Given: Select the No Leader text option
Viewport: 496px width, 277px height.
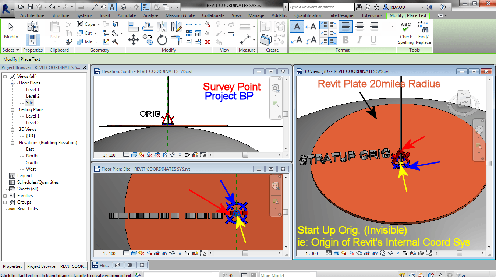Looking at the screenshot, I should [x=297, y=27].
